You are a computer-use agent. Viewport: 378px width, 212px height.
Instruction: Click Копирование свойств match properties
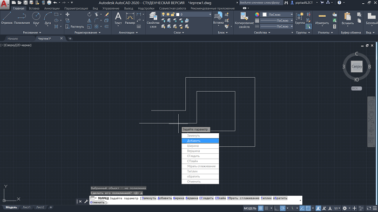coord(244,20)
